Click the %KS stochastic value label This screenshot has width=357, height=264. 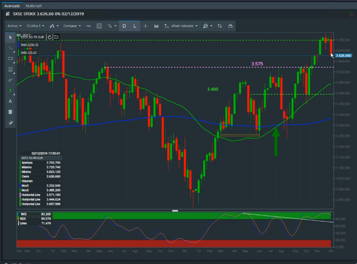[36, 214]
